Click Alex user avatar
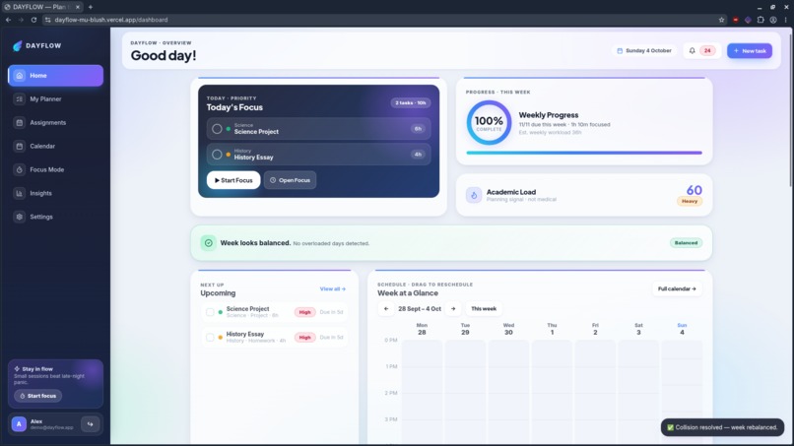 [x=20, y=424]
